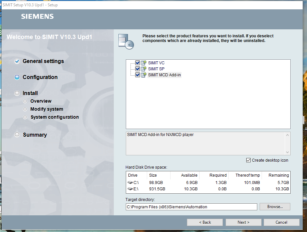Select the SIMIT MCD Add-in tree entry
307x232 pixels.
pos(165,75)
